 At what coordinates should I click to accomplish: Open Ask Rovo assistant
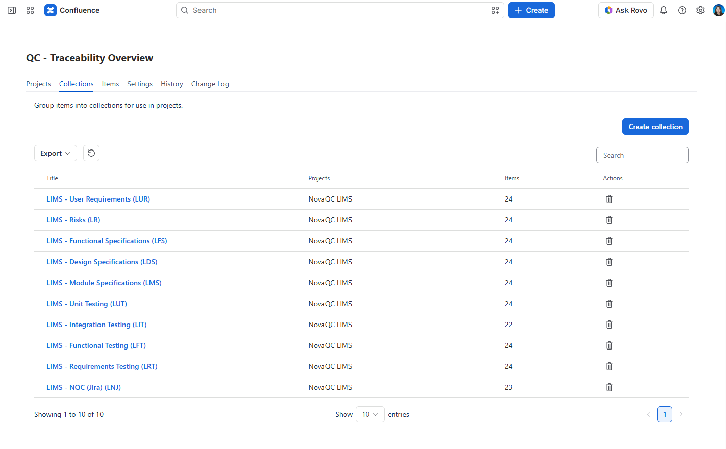pos(626,10)
